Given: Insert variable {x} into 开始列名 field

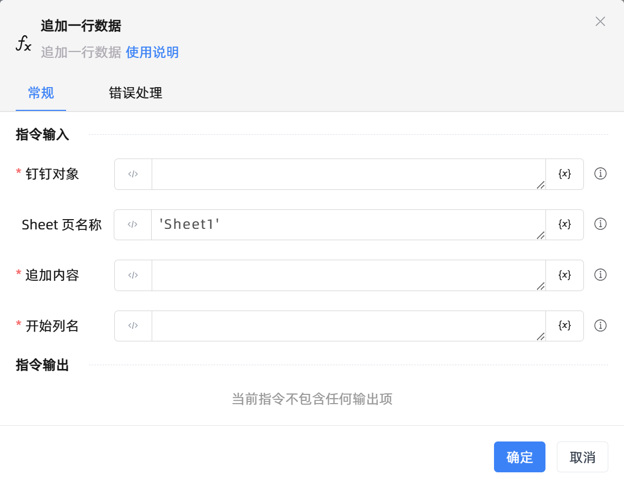Looking at the screenshot, I should coord(564,326).
